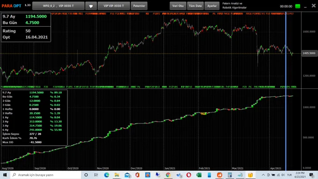The width and height of the screenshot is (318, 179).
Task: Click the 00:00:00 timer display
Action: (286, 6)
